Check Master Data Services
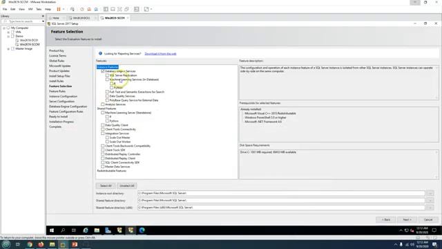 pyautogui.click(x=103, y=167)
